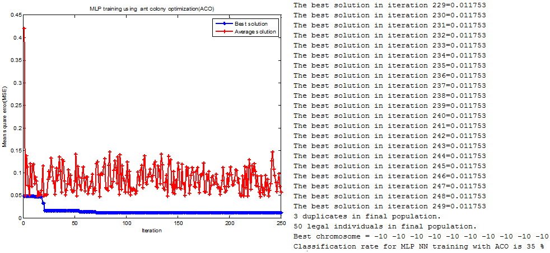
Task: Select the 'Average solution' legend label
Action: click(x=255, y=32)
